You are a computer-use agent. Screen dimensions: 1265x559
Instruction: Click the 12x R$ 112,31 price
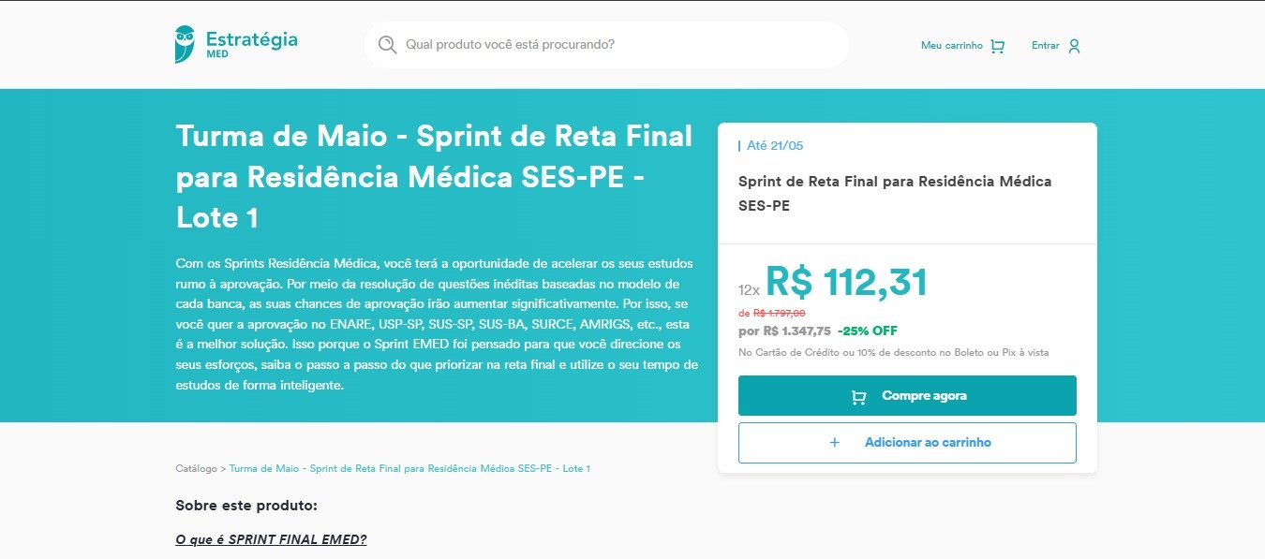[833, 283]
